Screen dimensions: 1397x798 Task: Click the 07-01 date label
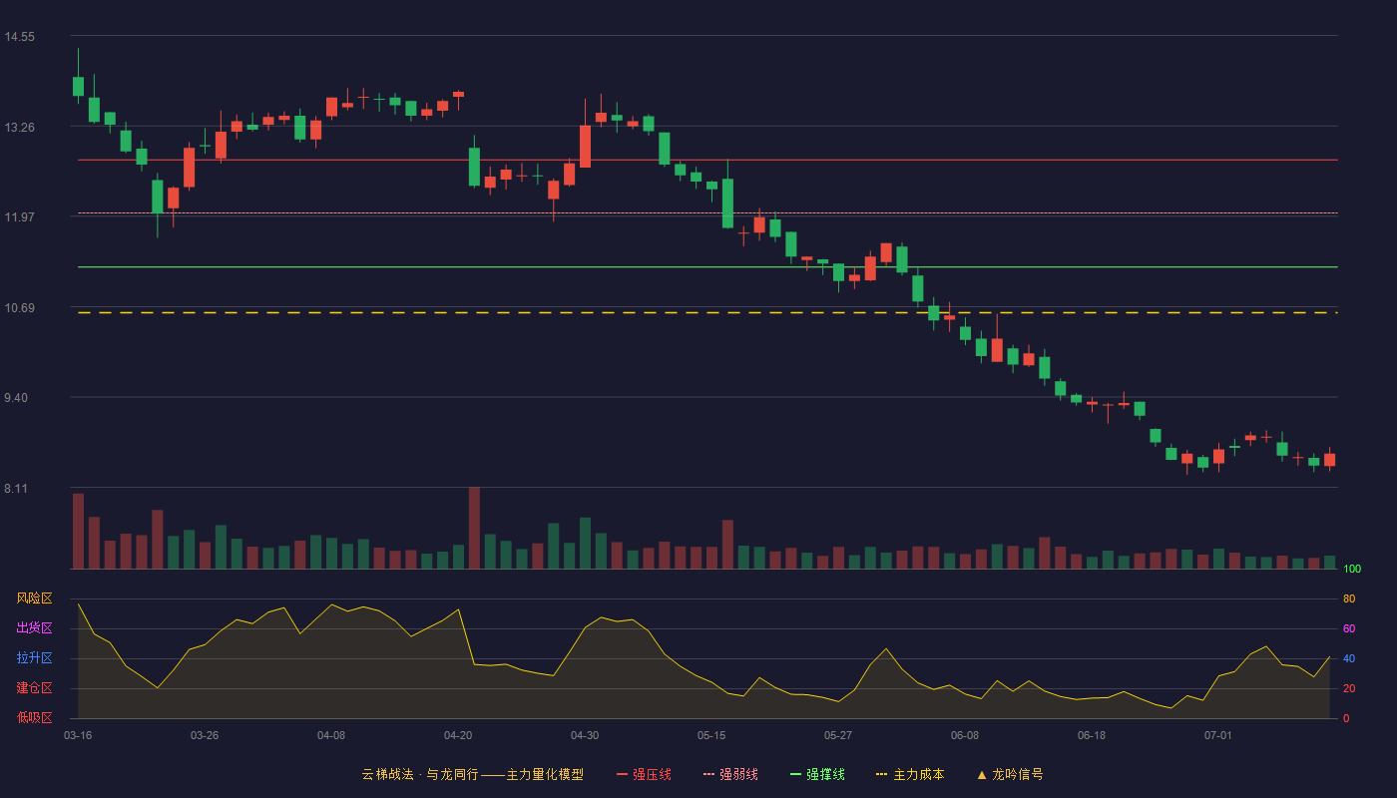(1218, 735)
